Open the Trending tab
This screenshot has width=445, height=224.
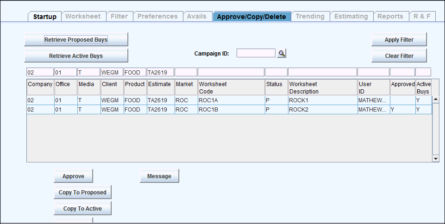pyautogui.click(x=310, y=16)
